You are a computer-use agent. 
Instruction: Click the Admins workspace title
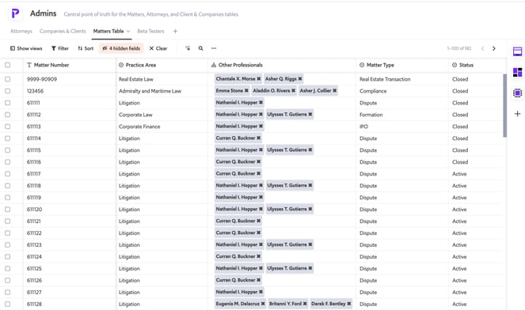coord(44,13)
